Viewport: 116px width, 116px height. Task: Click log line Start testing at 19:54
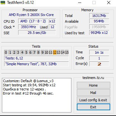pos(29,85)
